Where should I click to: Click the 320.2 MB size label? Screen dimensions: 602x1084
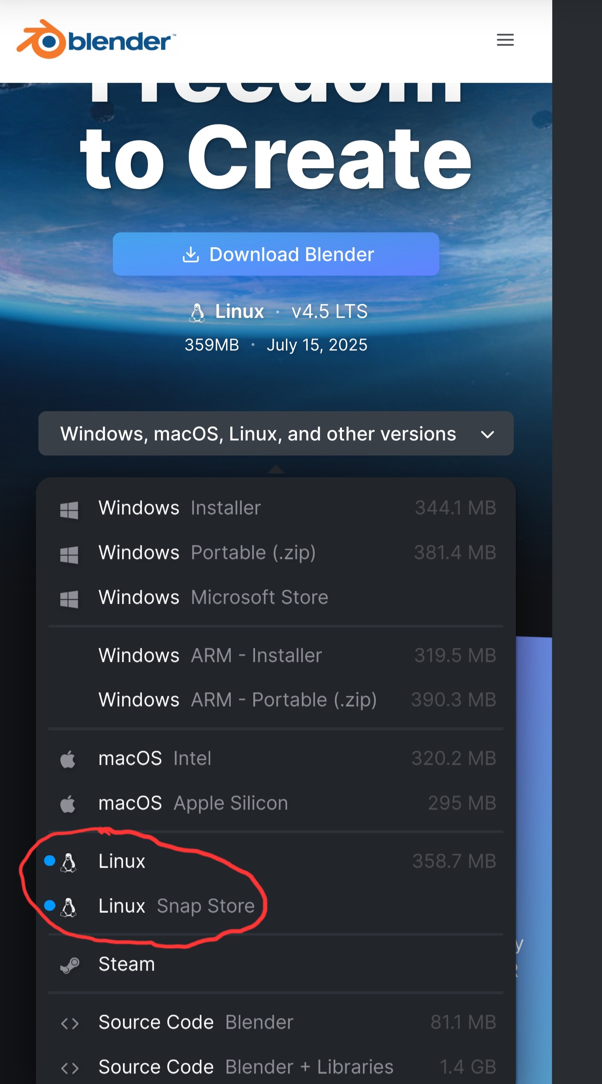454,758
